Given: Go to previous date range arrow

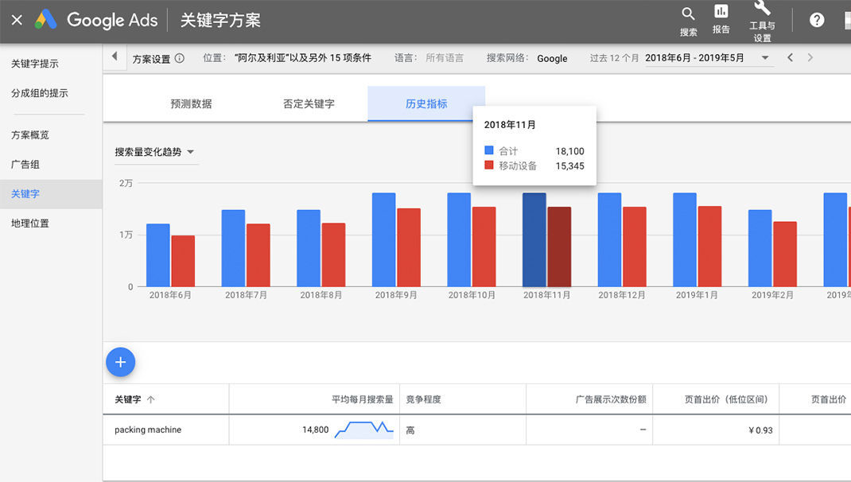Looking at the screenshot, I should point(790,57).
